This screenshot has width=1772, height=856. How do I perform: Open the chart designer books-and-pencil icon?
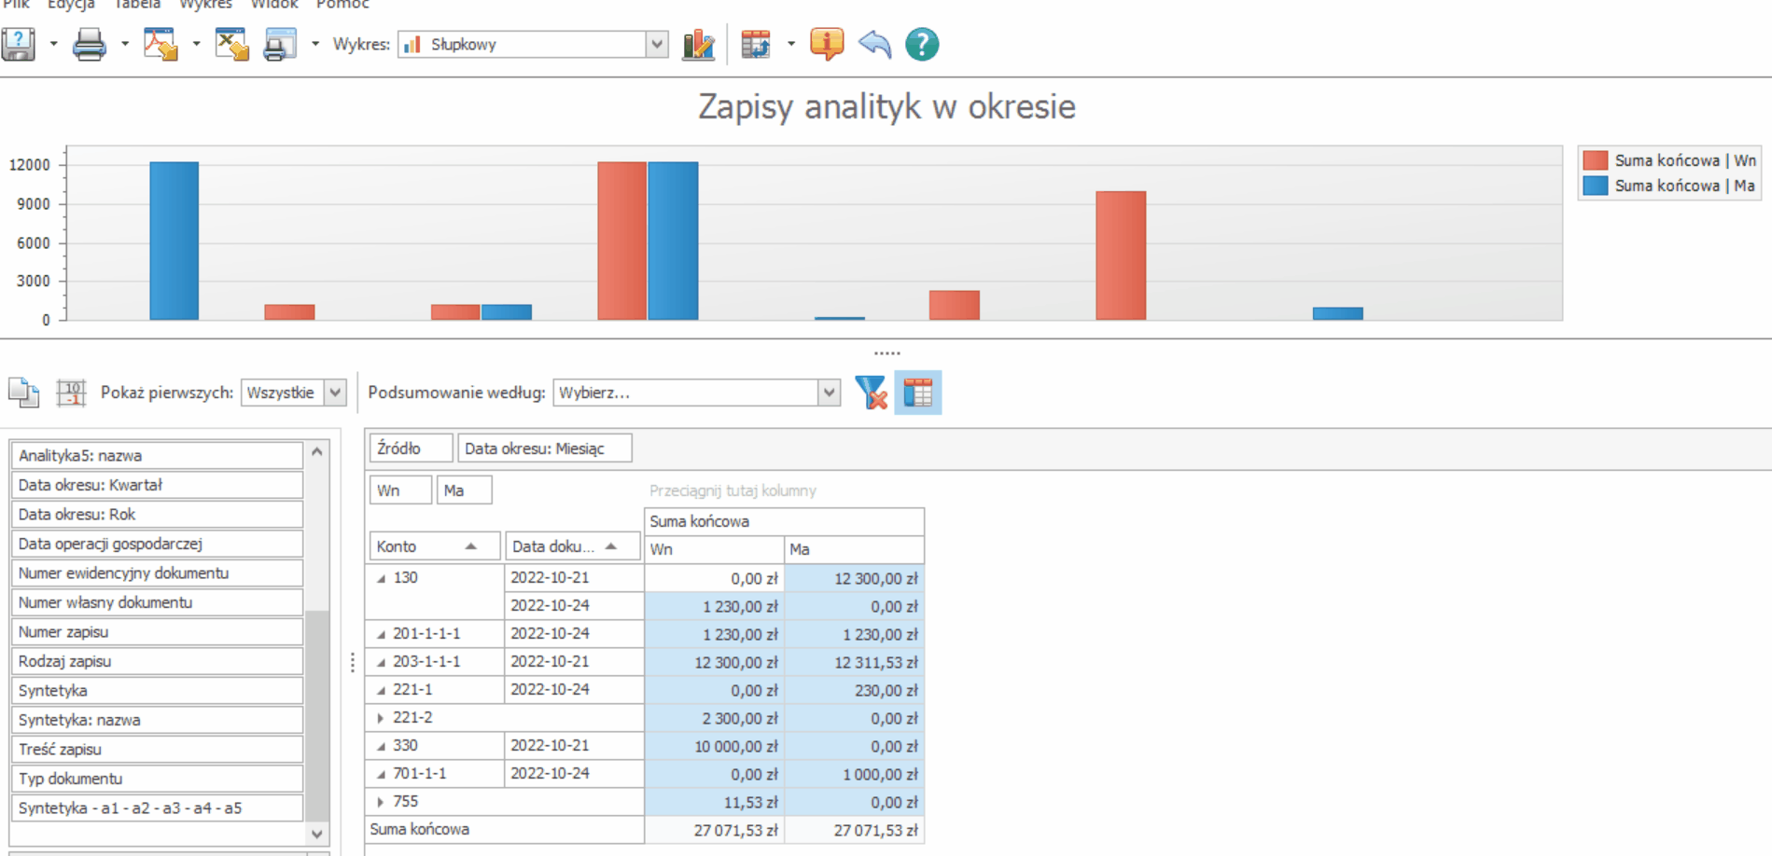(698, 44)
